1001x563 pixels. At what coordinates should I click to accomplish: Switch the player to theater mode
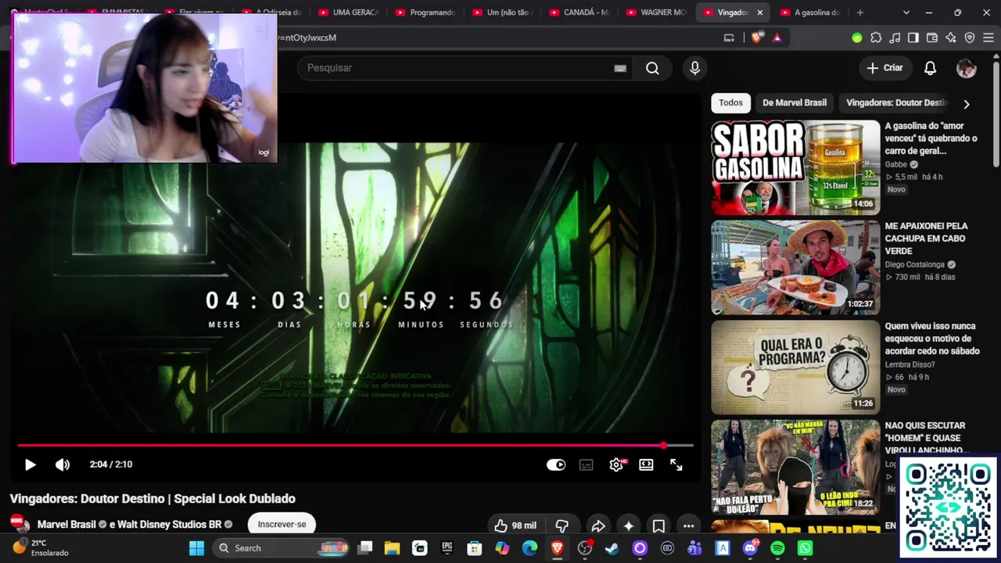[646, 464]
